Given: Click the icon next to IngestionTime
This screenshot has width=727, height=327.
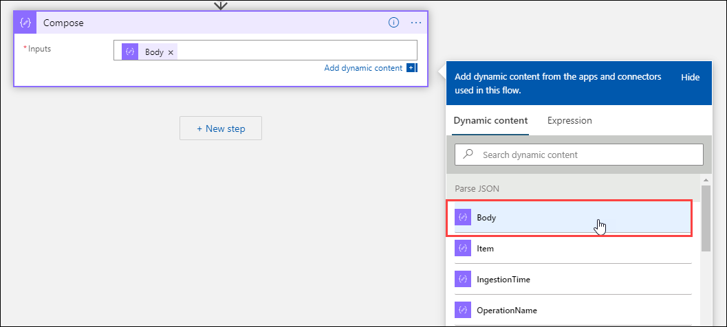Looking at the screenshot, I should click(x=463, y=280).
